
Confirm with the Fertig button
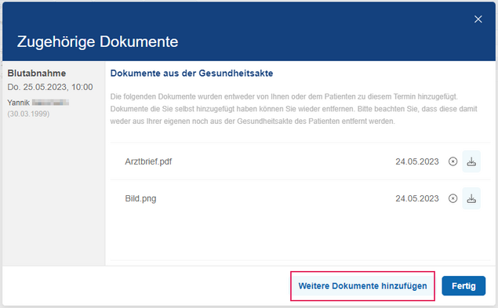[463, 286]
